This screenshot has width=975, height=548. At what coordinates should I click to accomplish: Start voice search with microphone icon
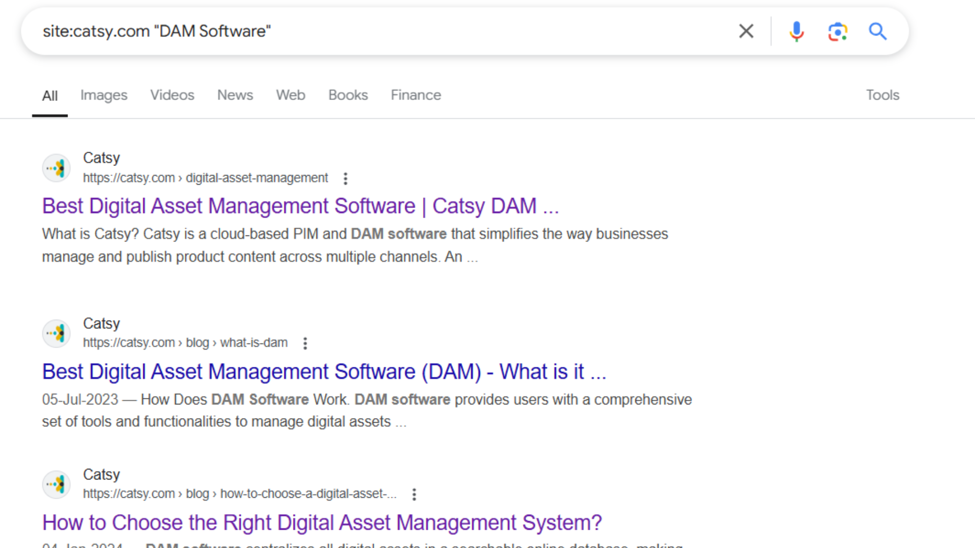point(796,31)
